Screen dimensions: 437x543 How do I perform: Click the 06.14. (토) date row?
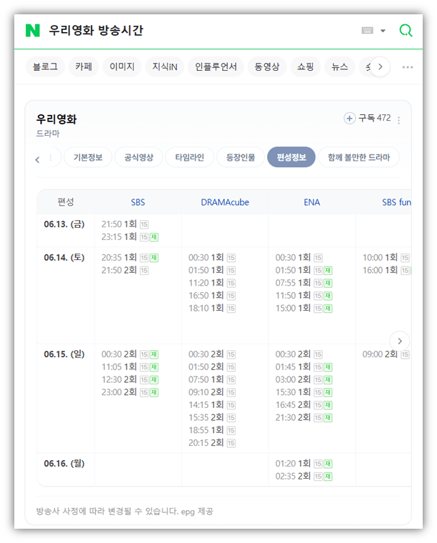tap(64, 258)
